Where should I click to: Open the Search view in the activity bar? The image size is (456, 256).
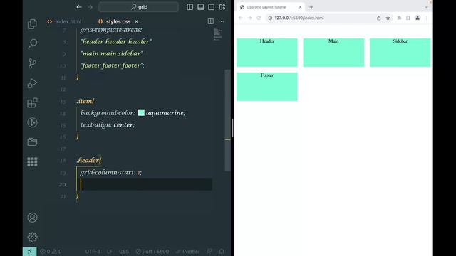click(x=32, y=44)
